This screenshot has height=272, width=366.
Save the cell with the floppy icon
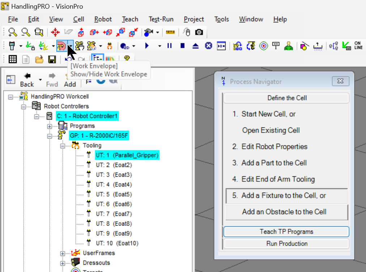(52, 59)
